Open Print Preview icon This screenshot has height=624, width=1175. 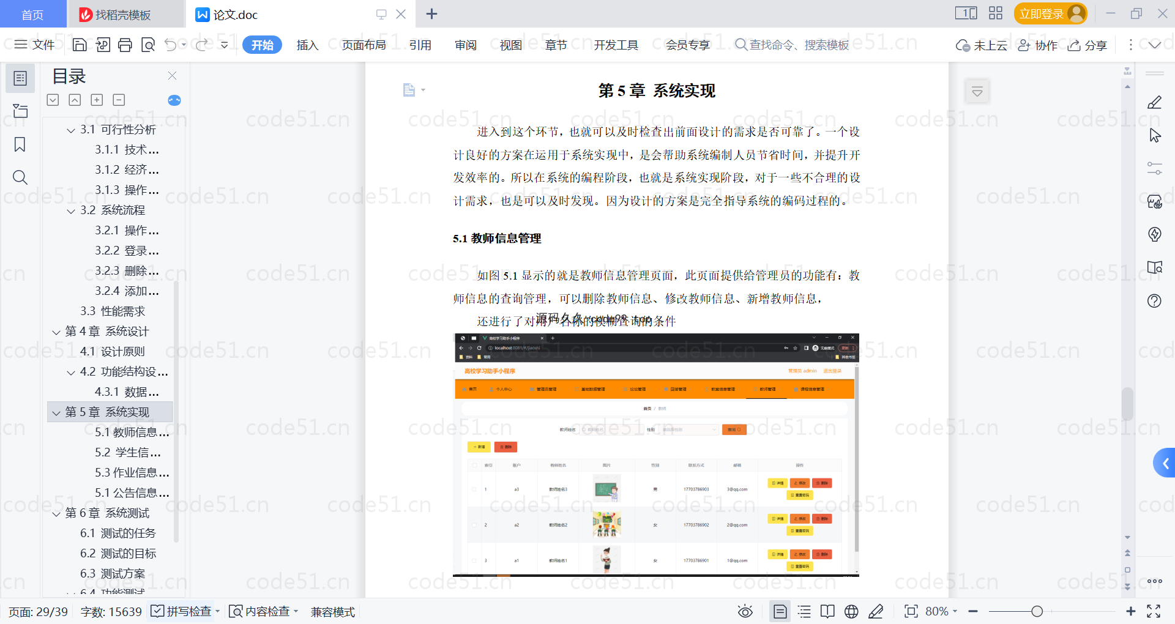pyautogui.click(x=148, y=45)
